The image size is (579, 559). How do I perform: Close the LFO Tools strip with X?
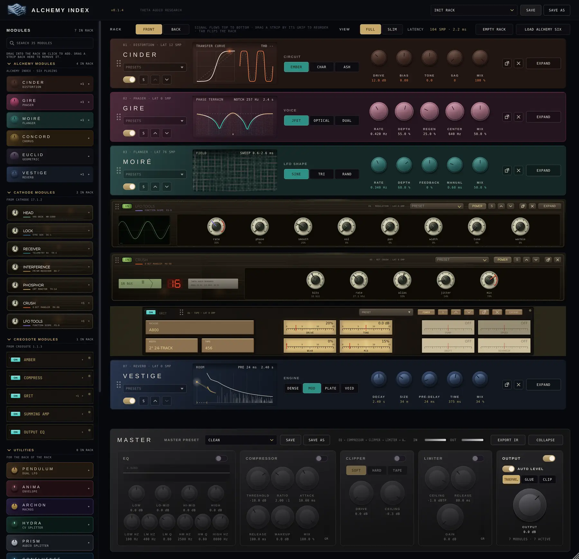(x=532, y=206)
